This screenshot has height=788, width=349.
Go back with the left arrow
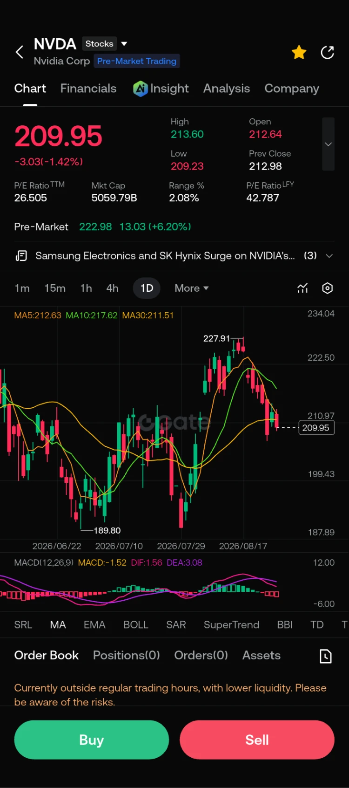pyautogui.click(x=20, y=52)
